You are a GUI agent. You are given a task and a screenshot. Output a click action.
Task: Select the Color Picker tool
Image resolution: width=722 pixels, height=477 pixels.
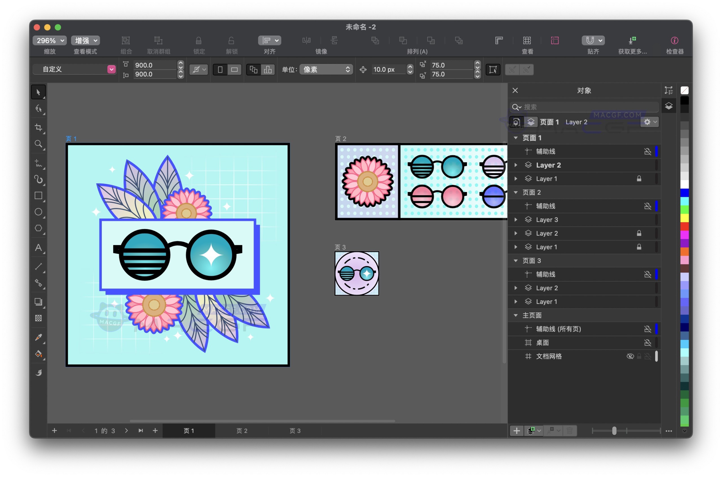[x=38, y=337]
